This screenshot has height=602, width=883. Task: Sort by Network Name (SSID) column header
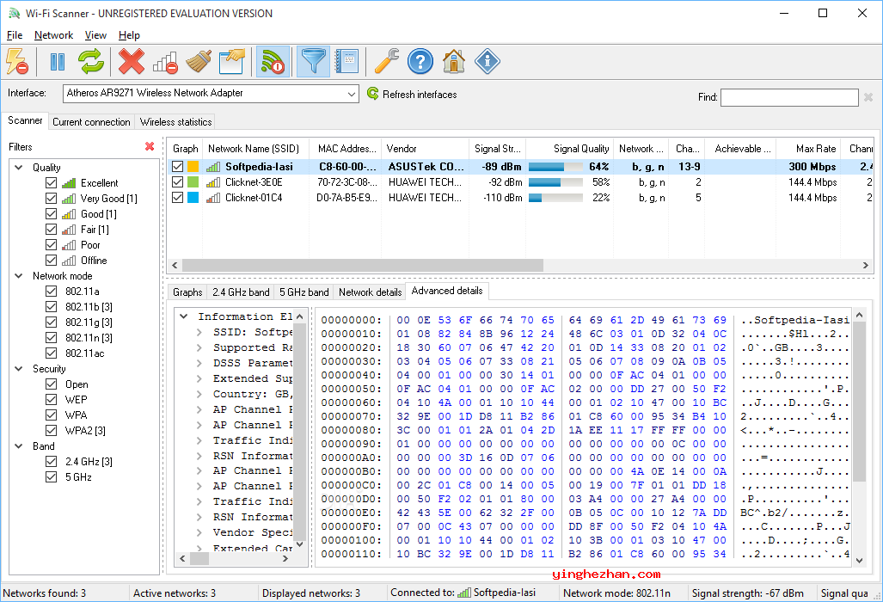click(x=255, y=149)
